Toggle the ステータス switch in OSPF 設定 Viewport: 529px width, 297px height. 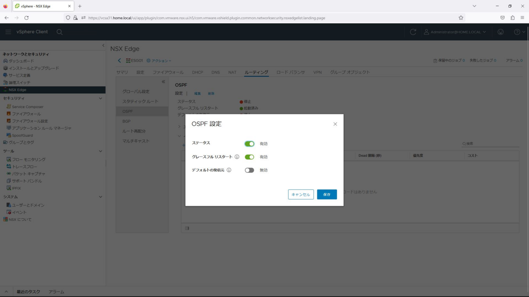(250, 144)
